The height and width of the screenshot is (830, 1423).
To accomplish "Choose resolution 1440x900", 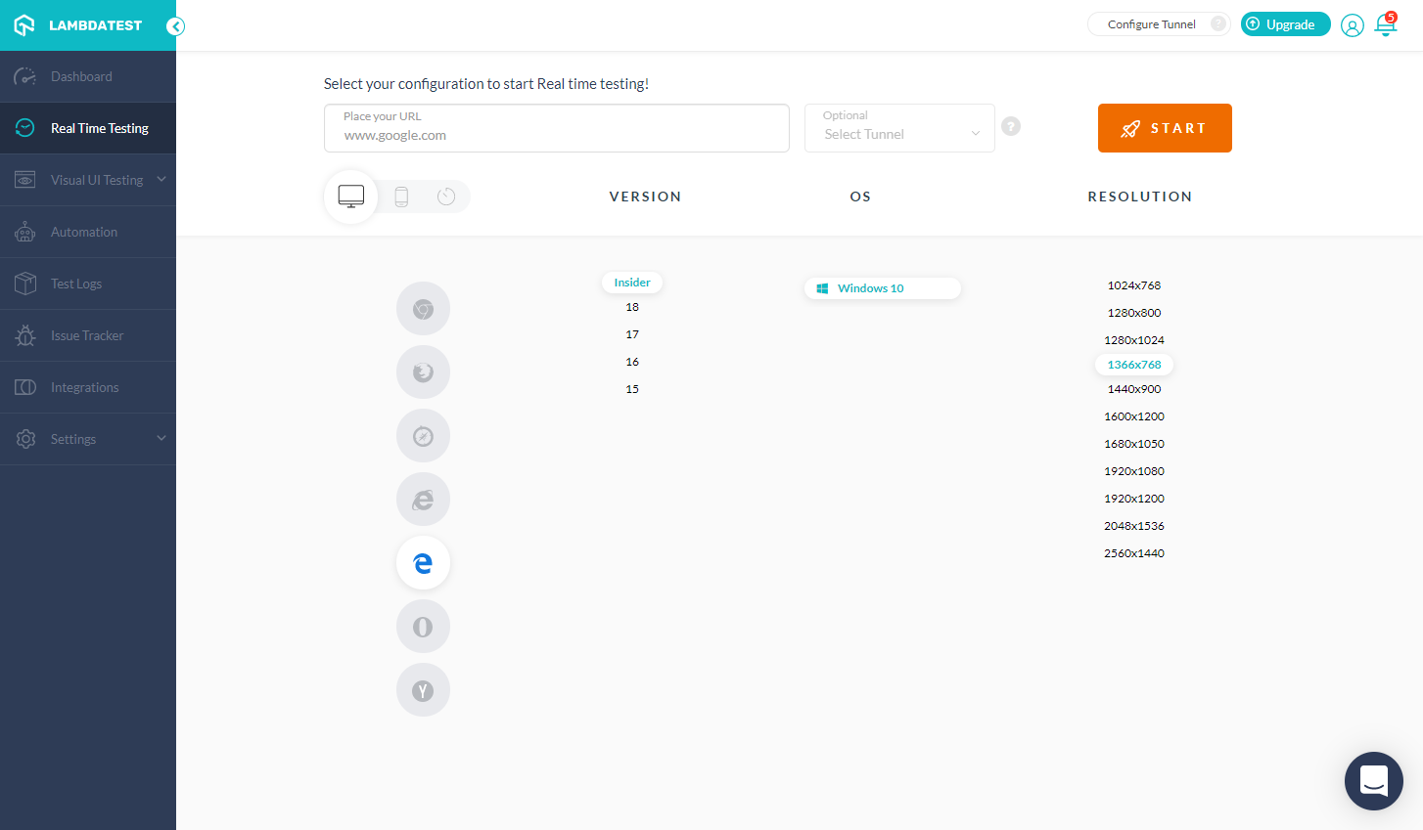I will coord(1134,389).
